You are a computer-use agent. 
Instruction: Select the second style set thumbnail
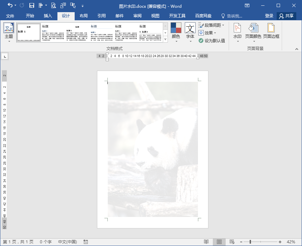pyautogui.click(x=53, y=32)
